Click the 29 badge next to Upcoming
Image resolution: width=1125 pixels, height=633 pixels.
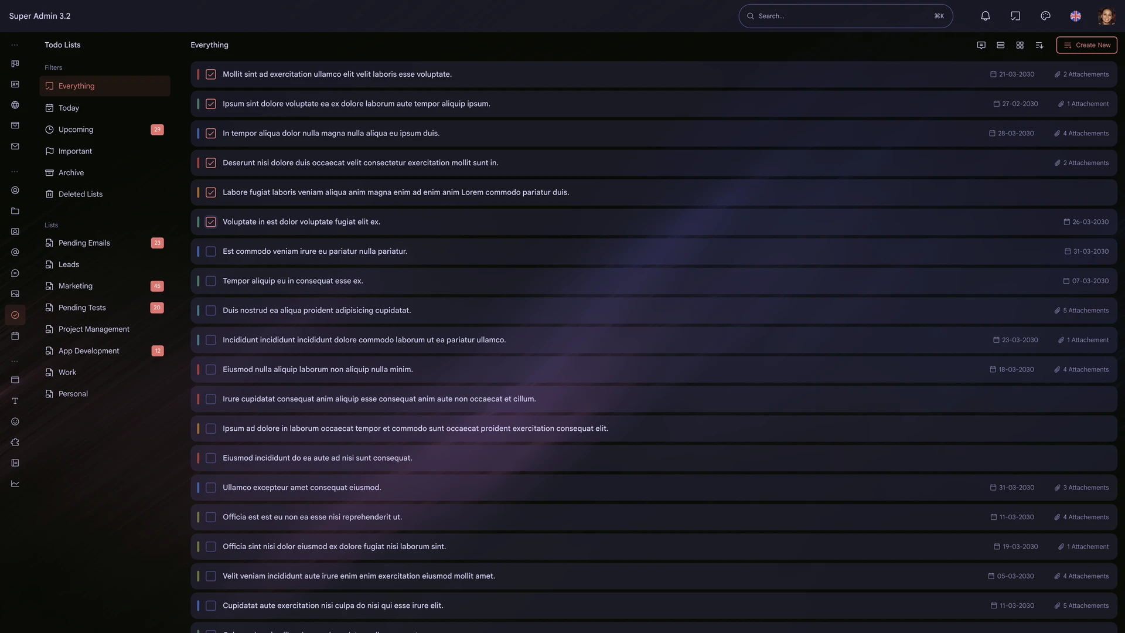pyautogui.click(x=157, y=130)
